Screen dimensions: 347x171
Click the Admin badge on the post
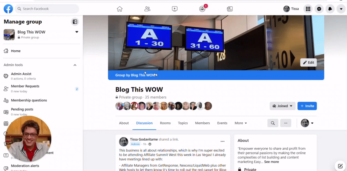point(135,144)
